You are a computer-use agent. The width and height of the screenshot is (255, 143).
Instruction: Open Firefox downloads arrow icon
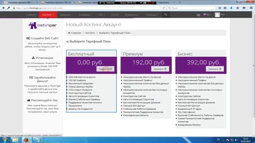pyautogui.click(x=231, y=8)
